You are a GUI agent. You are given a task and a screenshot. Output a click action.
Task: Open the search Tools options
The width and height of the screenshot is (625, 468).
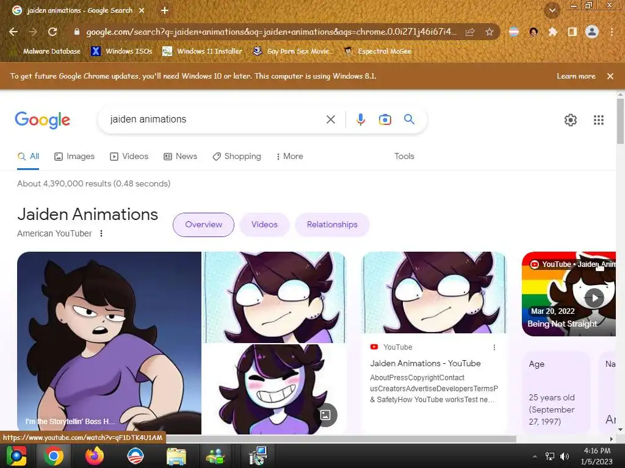coord(404,157)
